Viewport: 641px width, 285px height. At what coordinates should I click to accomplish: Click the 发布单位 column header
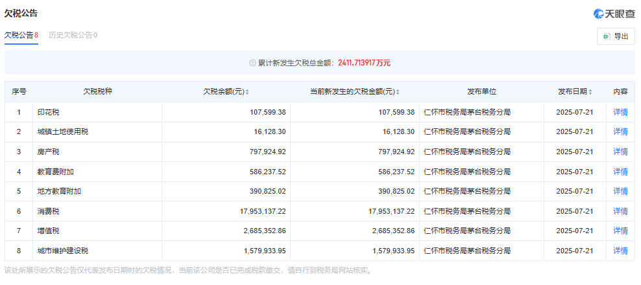pos(481,92)
